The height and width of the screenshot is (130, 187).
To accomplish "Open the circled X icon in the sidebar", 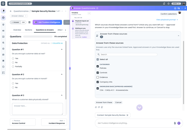I will tap(3, 49).
